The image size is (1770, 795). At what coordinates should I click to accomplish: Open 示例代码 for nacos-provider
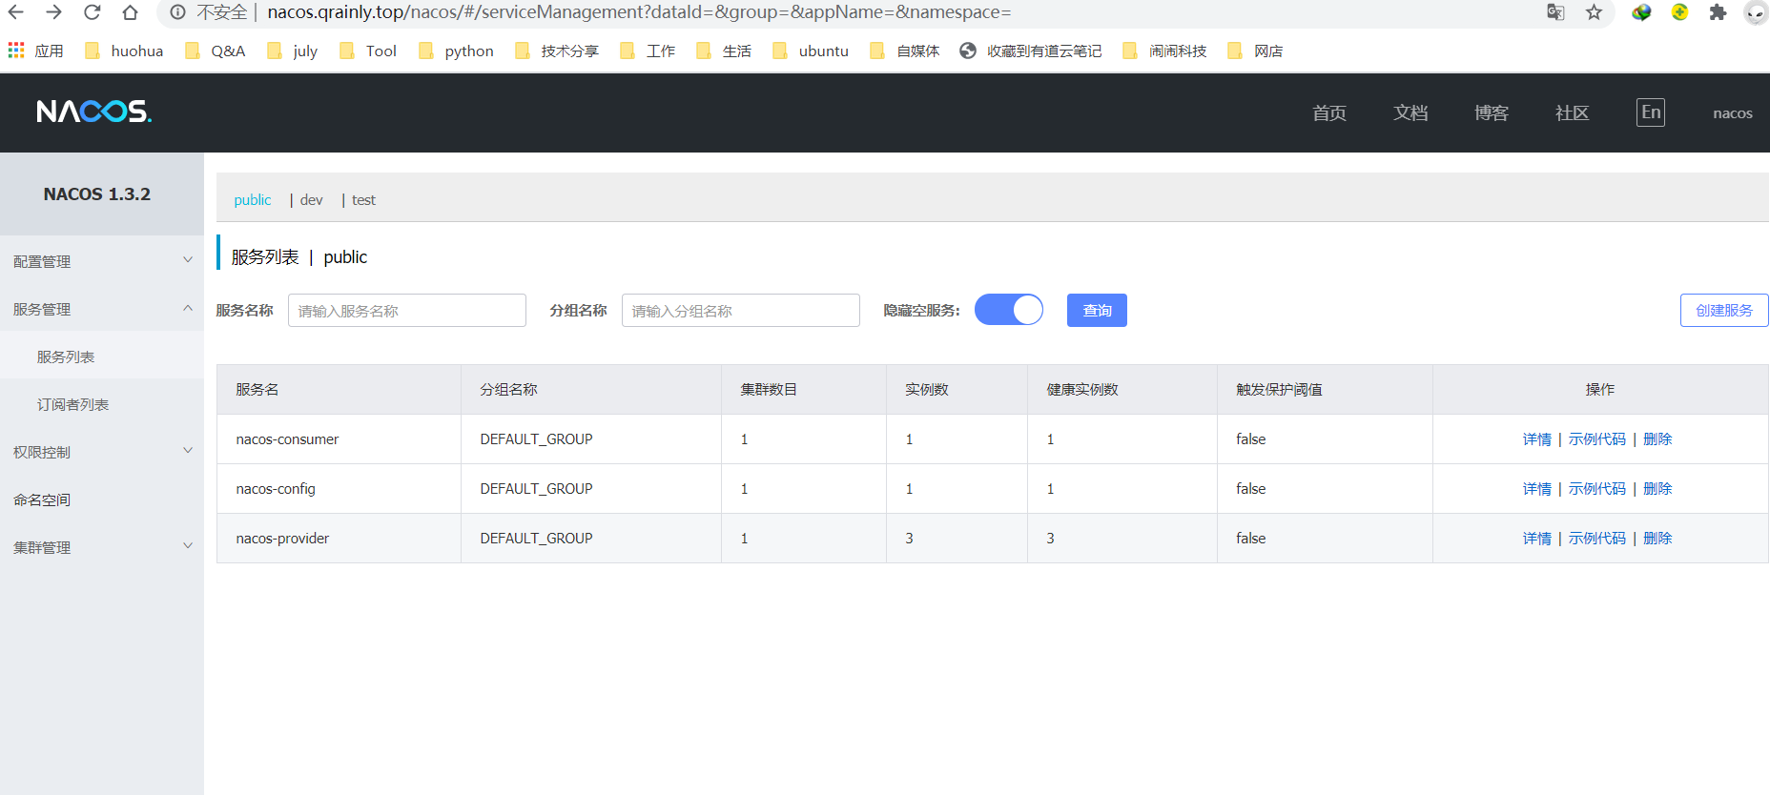click(x=1596, y=538)
